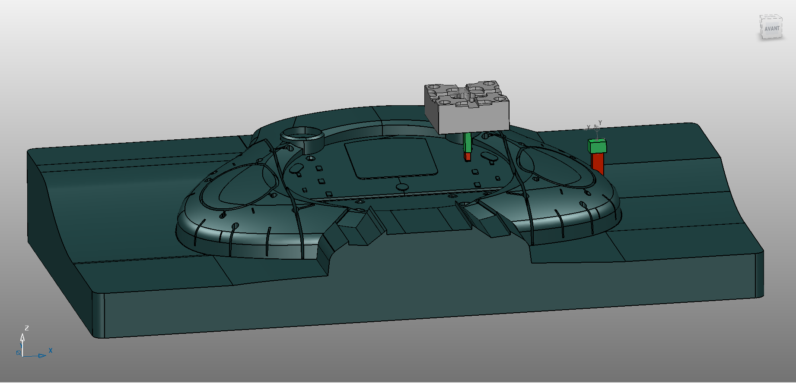Click the large rectangular pocket in the center
Image resolution: width=796 pixels, height=383 pixels.
[x=391, y=157]
